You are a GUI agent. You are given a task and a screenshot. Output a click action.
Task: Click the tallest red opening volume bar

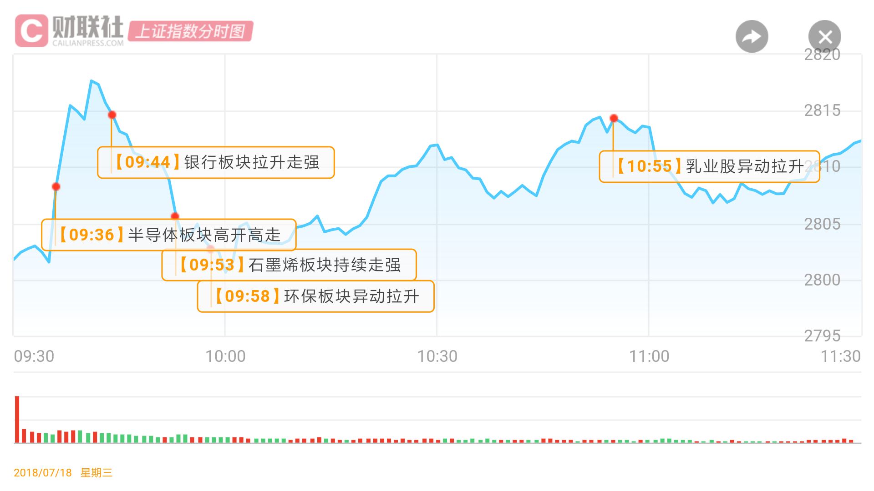tap(17, 419)
